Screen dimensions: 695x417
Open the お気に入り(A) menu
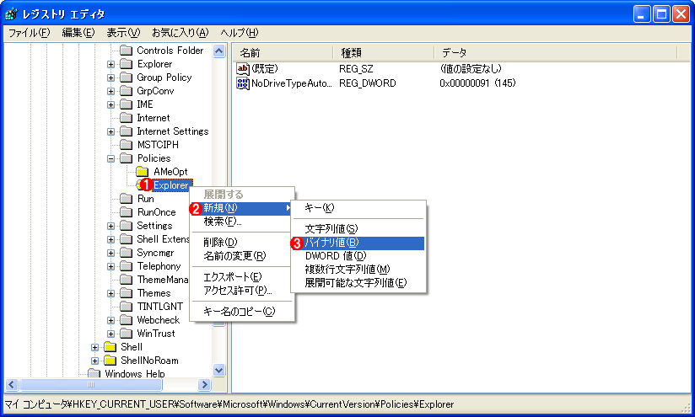coord(180,33)
